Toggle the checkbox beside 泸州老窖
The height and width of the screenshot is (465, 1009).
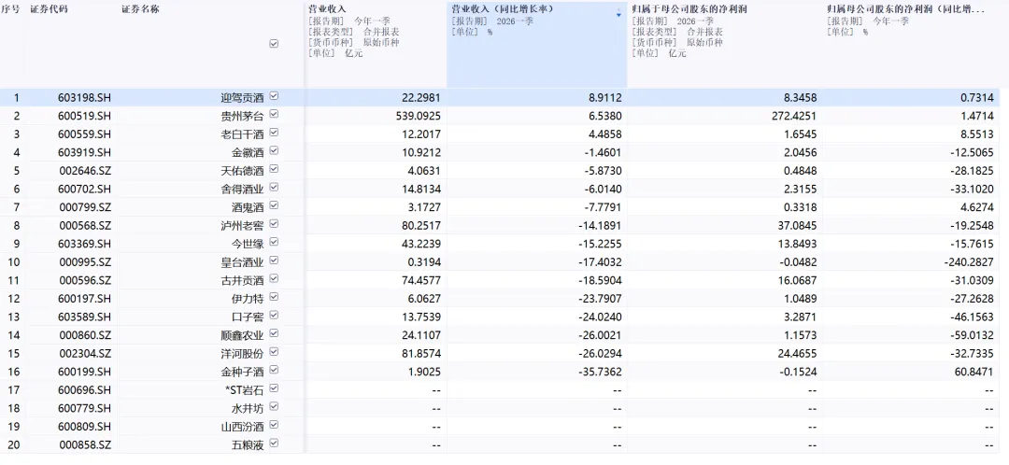[274, 224]
